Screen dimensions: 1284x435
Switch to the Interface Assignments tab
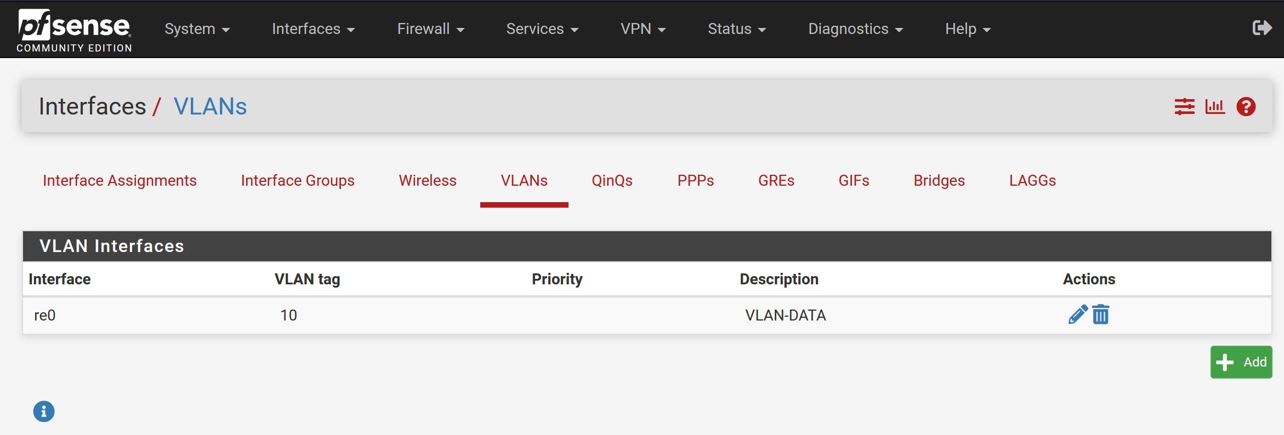click(120, 180)
